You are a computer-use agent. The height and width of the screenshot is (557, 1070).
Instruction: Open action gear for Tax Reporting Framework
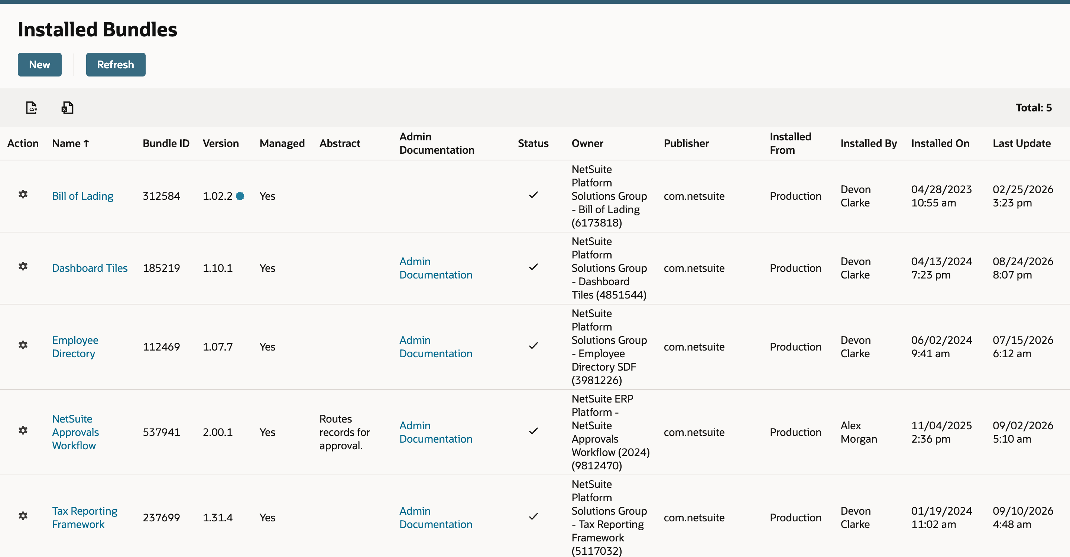point(23,515)
